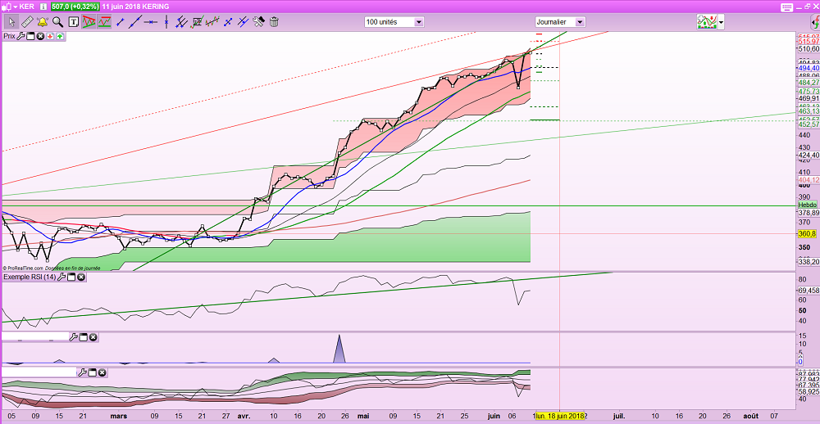Click the green 507,0 price badge
Screen dimensions: 820x424
pos(75,7)
